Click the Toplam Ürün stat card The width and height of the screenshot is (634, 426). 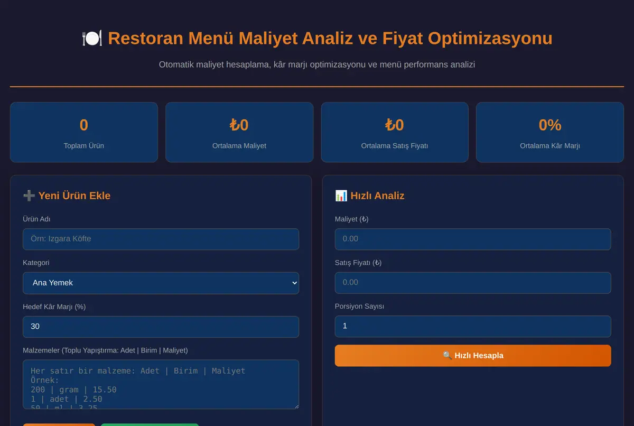coord(84,132)
